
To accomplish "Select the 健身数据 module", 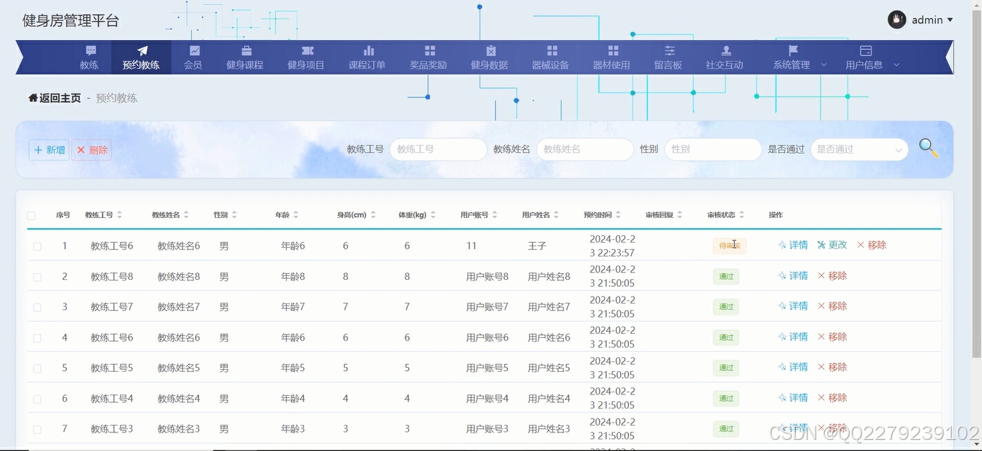I will [x=489, y=57].
